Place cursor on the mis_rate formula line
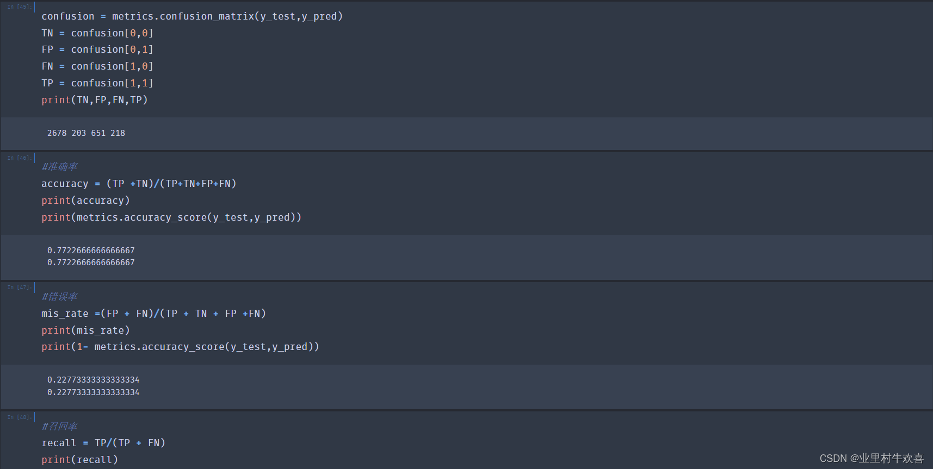The width and height of the screenshot is (933, 469). (x=153, y=314)
